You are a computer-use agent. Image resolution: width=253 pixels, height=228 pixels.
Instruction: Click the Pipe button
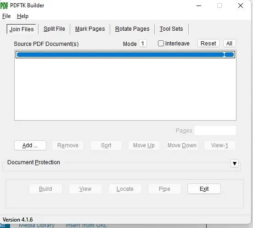point(164,189)
